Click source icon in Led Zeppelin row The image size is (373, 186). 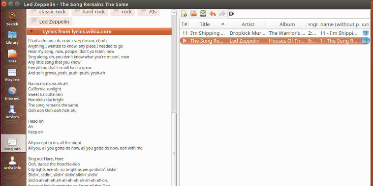[x=366, y=41]
